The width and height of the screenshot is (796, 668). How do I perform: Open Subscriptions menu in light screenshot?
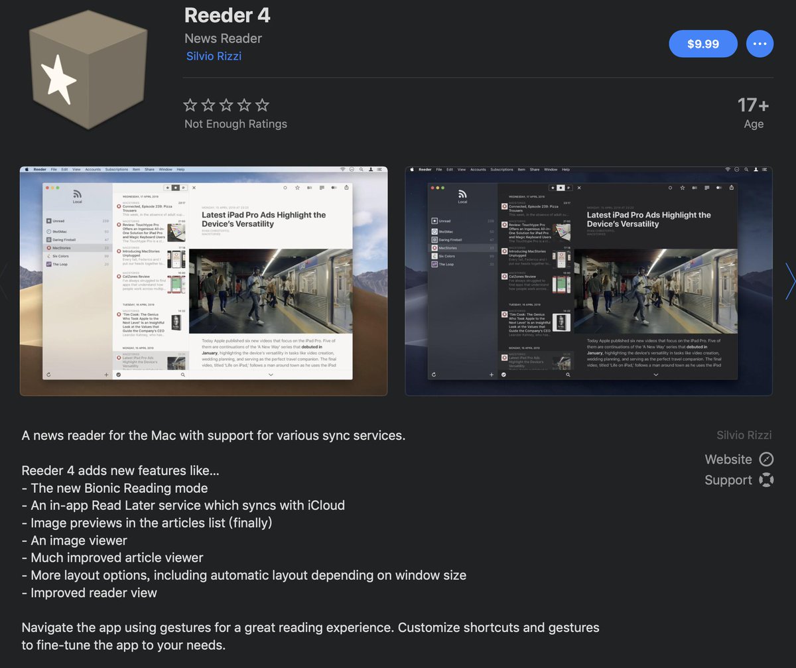(117, 169)
